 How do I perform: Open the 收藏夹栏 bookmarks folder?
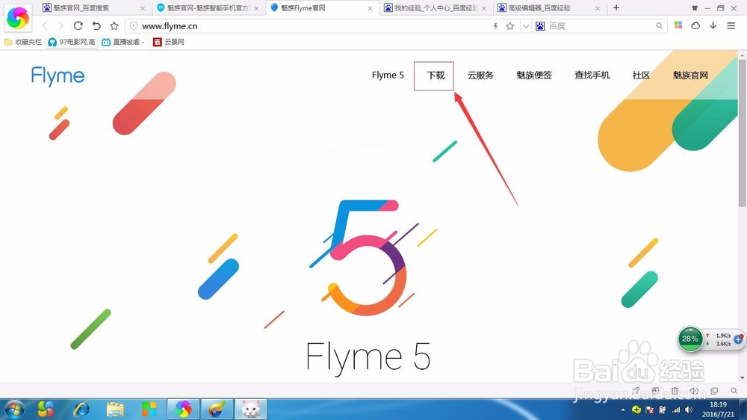coord(23,42)
